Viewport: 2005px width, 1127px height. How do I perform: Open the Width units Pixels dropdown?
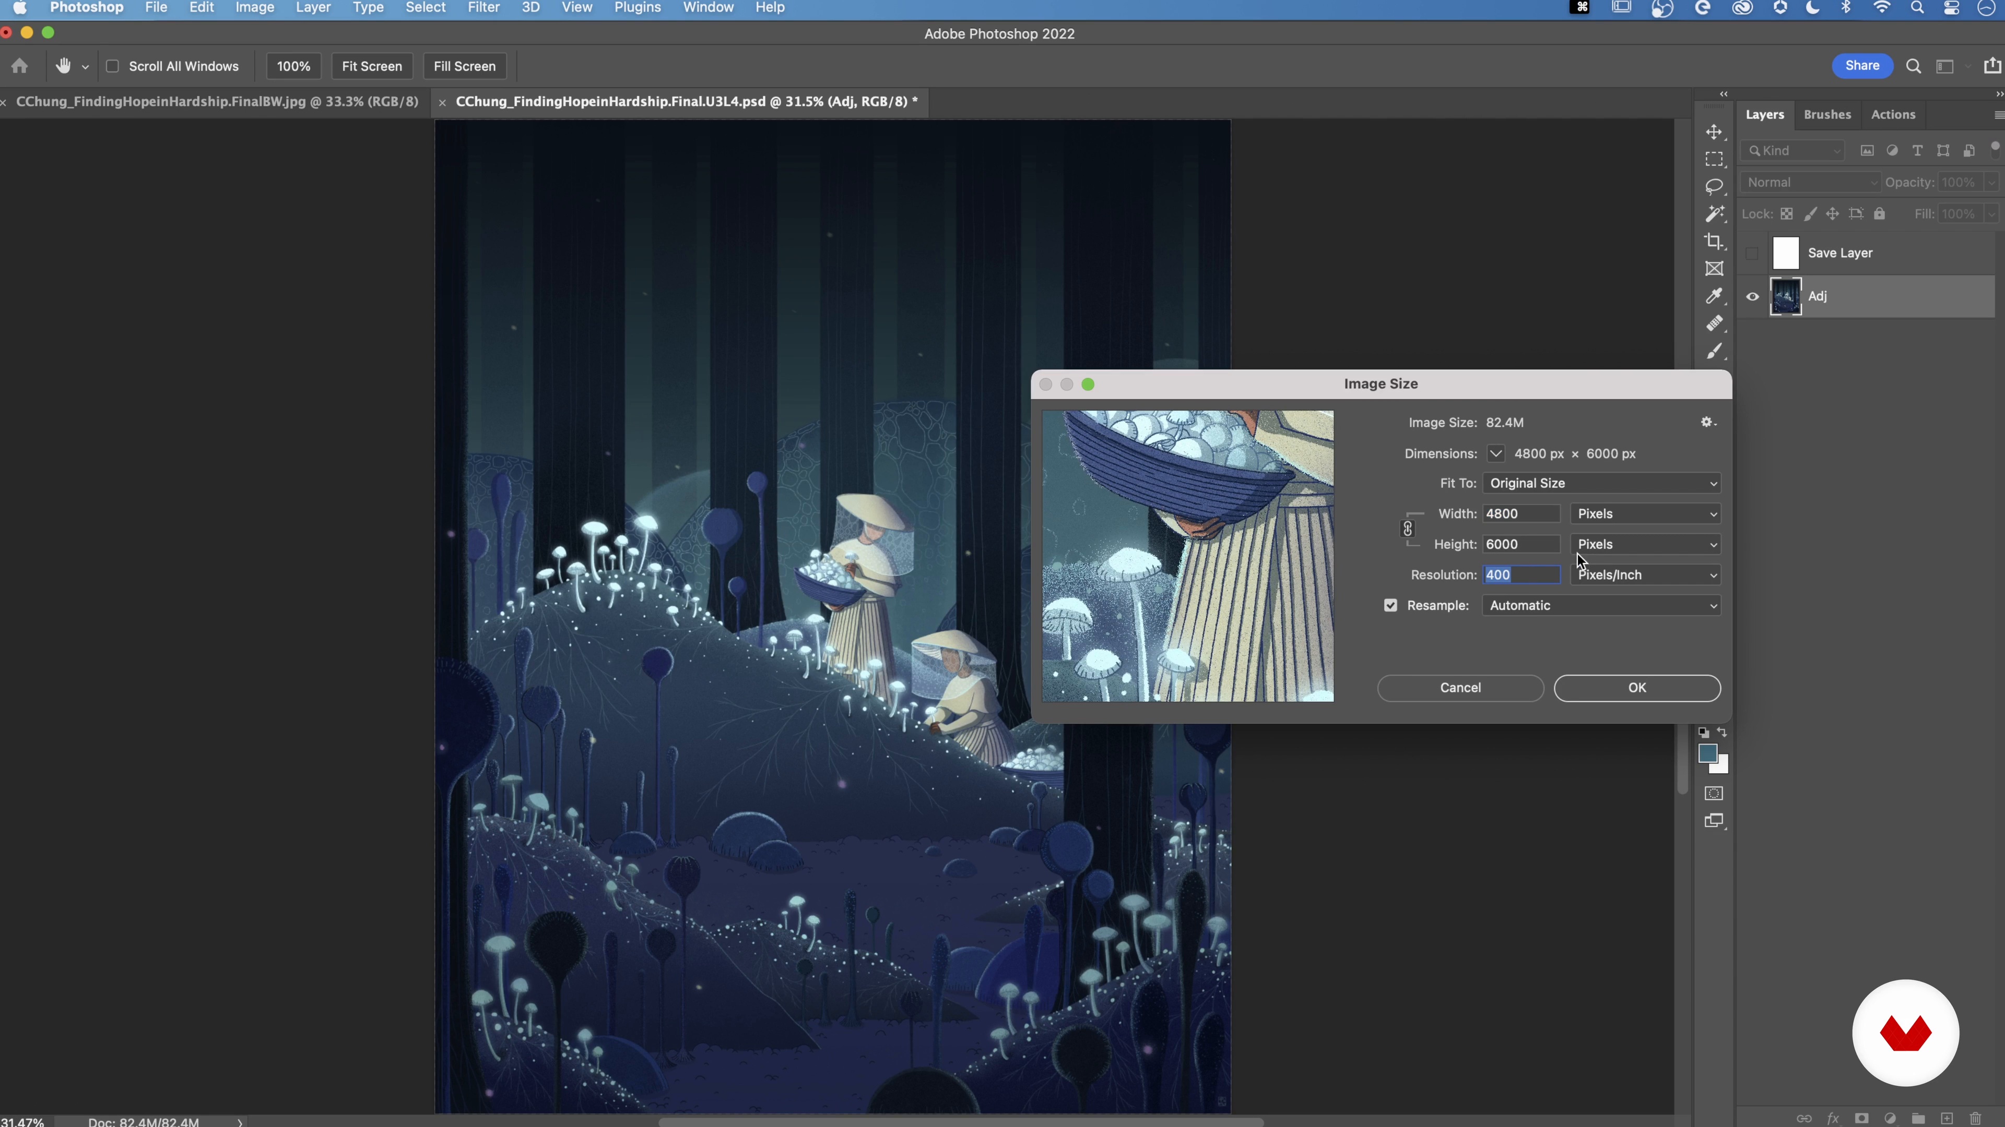click(1645, 513)
